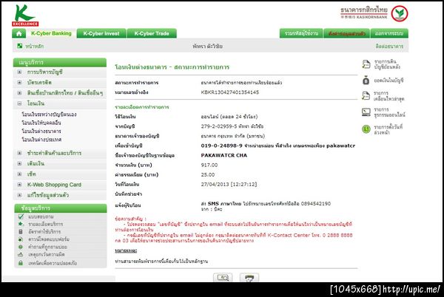
Task: Switch to the K-Cyber Banking tab
Action: pos(51,33)
